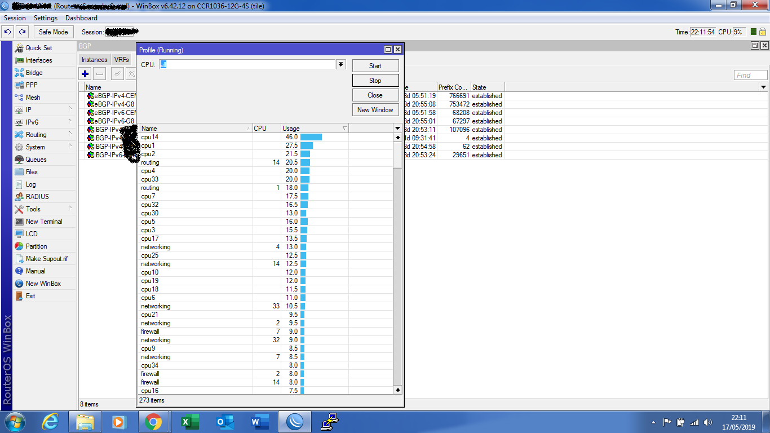Click Stop in Profile window
770x433 pixels.
click(375, 81)
